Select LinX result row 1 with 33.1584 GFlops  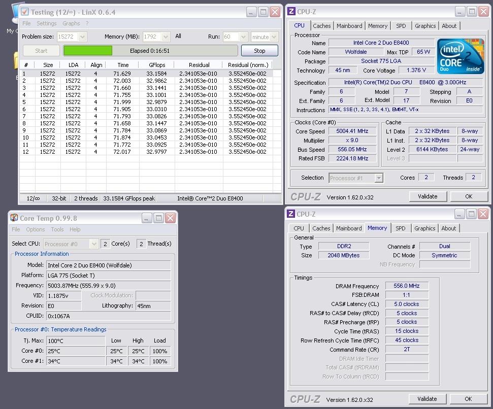click(x=146, y=74)
